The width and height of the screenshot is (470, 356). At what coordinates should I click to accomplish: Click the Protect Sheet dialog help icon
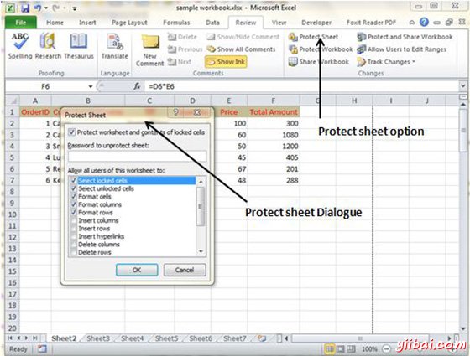click(x=175, y=112)
